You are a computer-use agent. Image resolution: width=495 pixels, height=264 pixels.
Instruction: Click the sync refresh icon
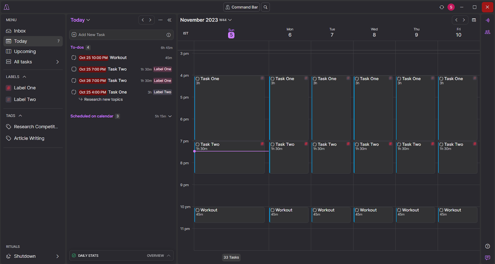(x=441, y=7)
